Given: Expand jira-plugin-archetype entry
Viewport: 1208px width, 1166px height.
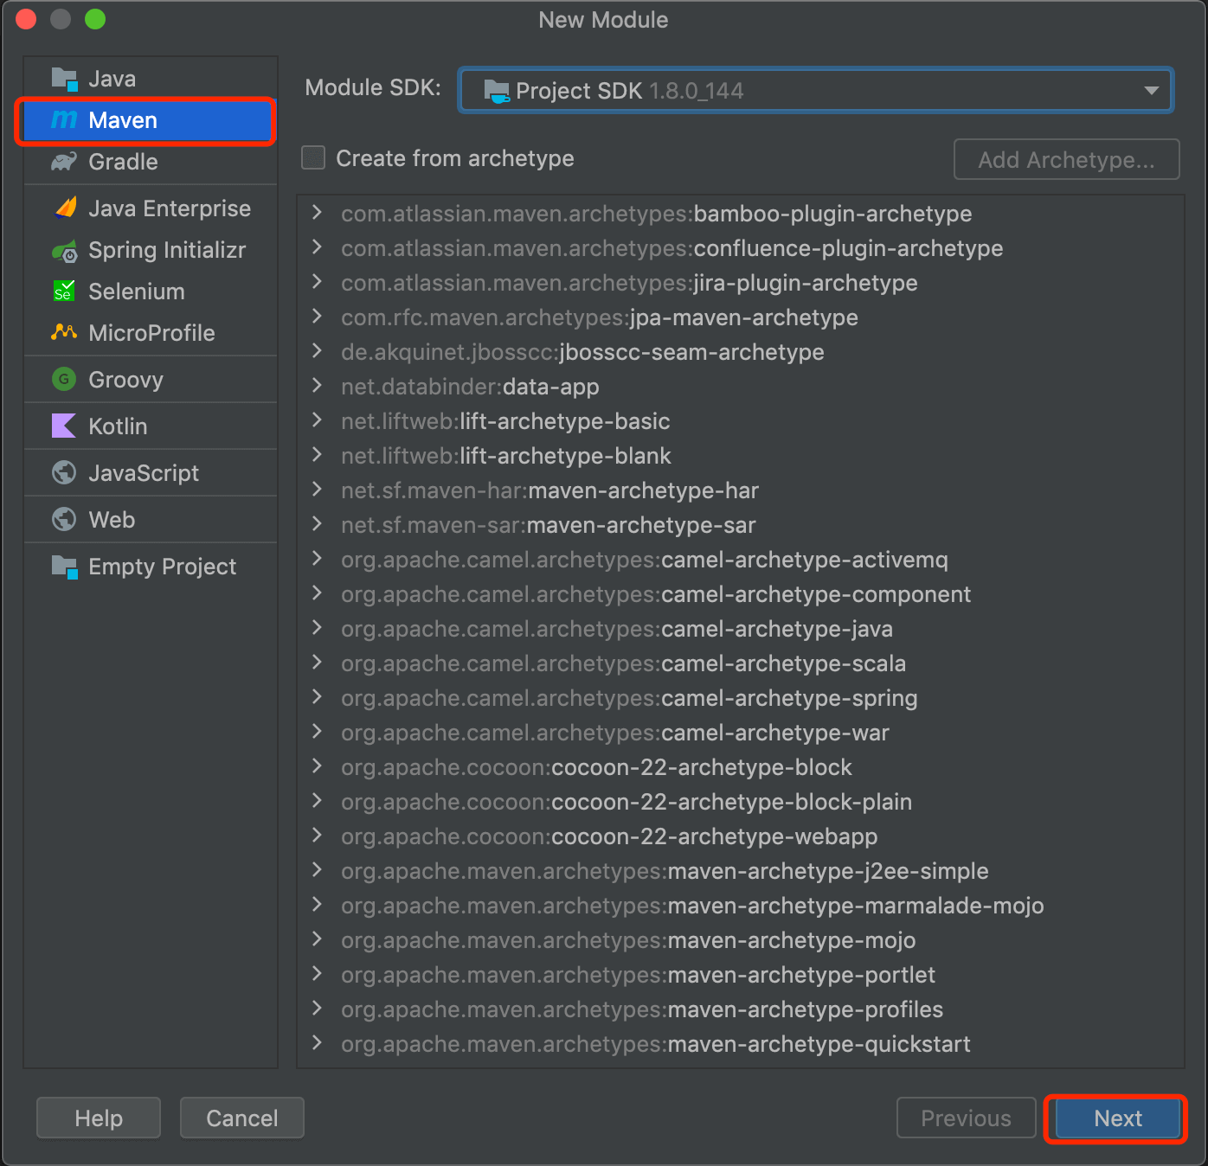Looking at the screenshot, I should [x=317, y=282].
